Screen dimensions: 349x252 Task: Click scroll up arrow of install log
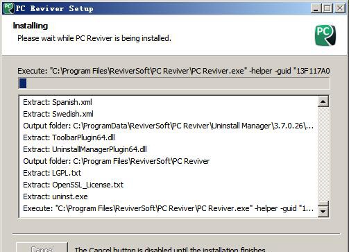(x=323, y=101)
